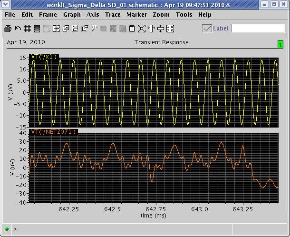Open the Help menu

coord(205,15)
